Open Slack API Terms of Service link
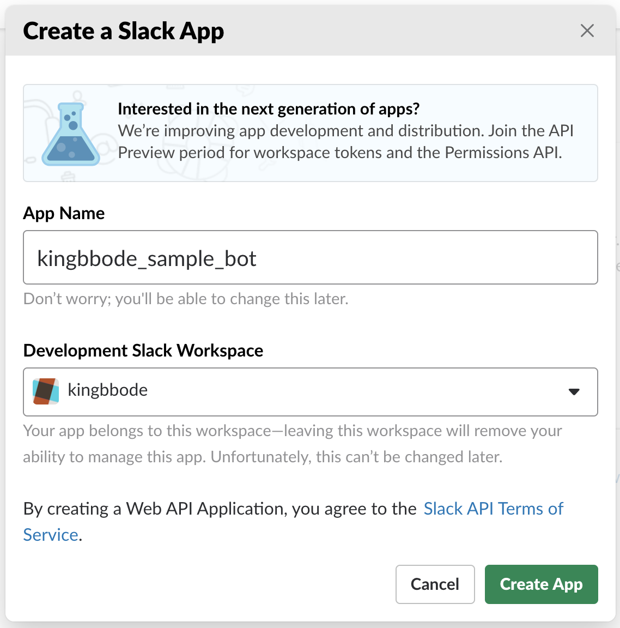Screen dimensions: 620x628 coord(493,509)
